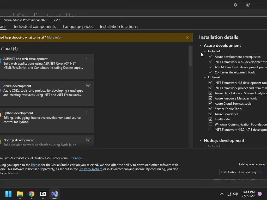The image size is (267, 200).
Task: Open volume control in tray
Action: point(235,194)
